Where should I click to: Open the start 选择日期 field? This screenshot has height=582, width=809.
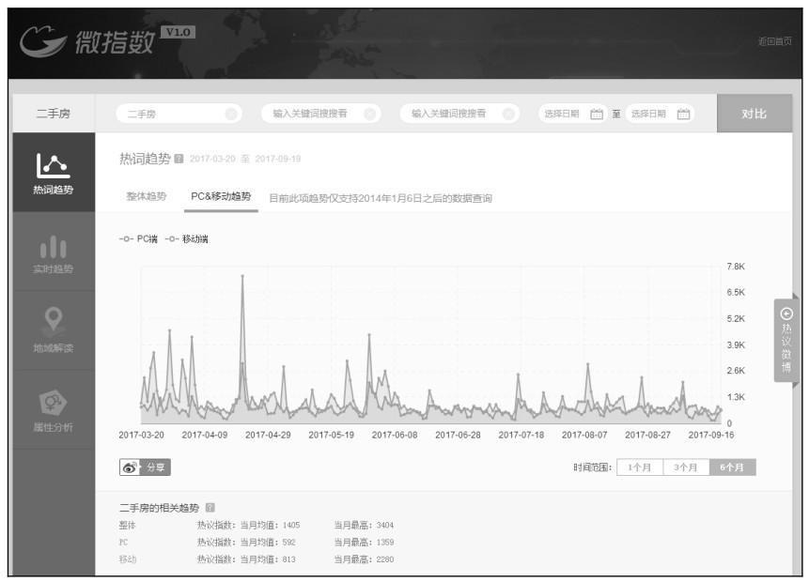[x=572, y=114]
